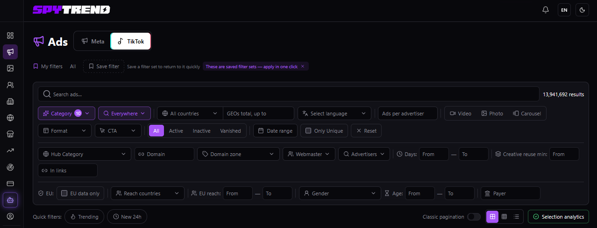This screenshot has height=228, width=597.
Task: Toggle dark mode with the moon icon
Action: click(x=583, y=10)
